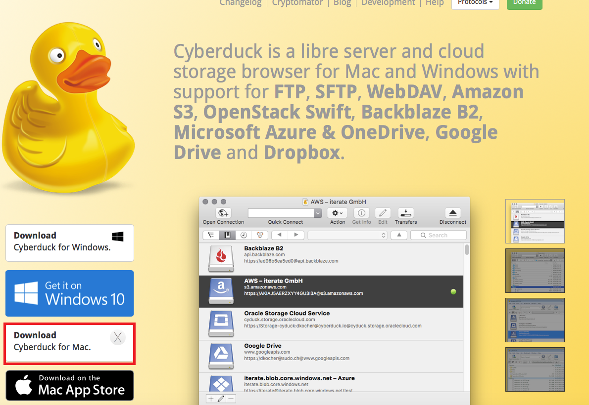Open the Transfers window icon
589x405 pixels.
pyautogui.click(x=405, y=213)
